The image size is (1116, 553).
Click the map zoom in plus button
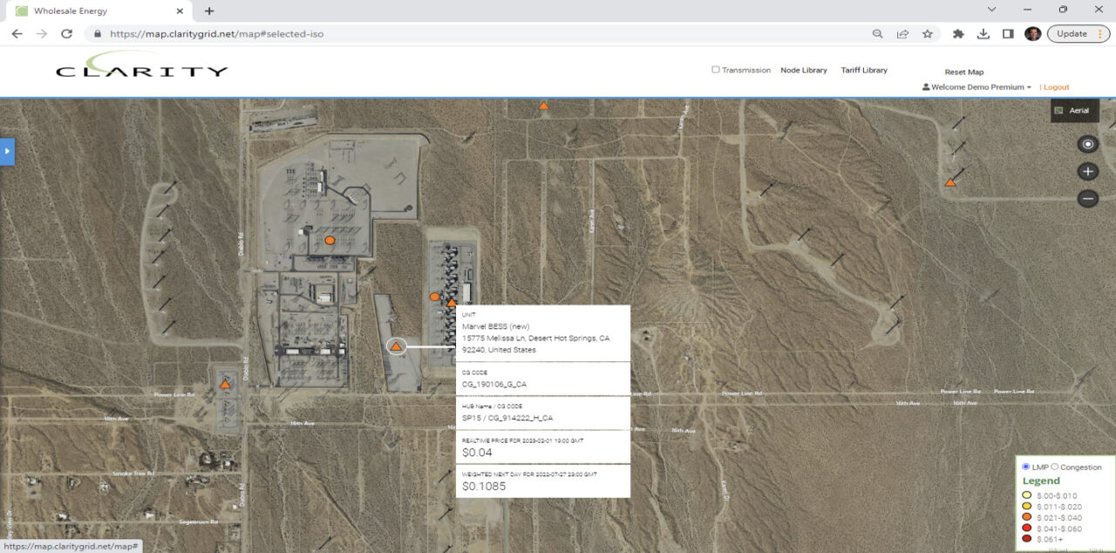click(1087, 172)
